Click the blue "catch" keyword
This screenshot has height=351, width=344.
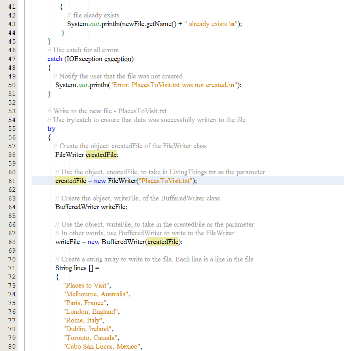(55, 59)
